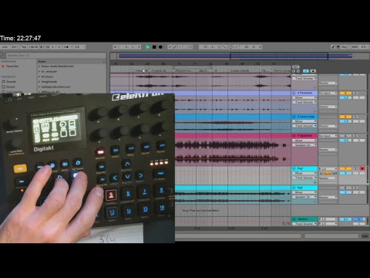The width and height of the screenshot is (370, 278).
Task: Open track 6 Speaker On chooser
Action: point(304,145)
